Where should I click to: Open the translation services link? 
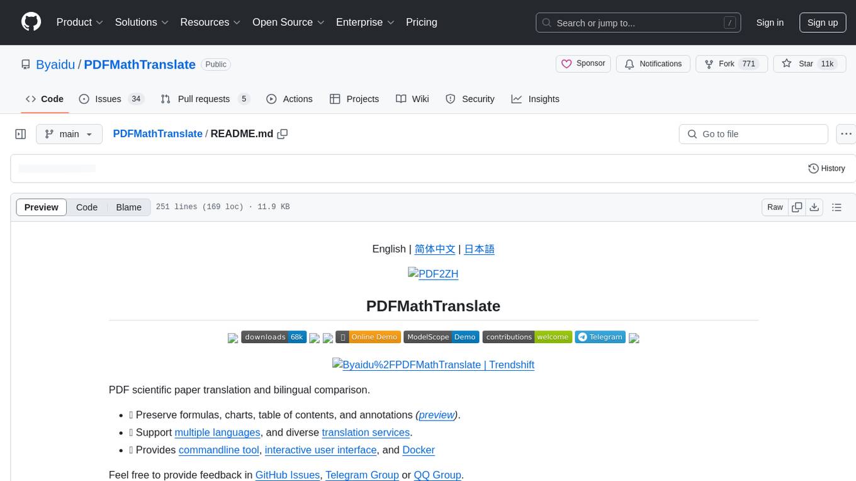click(x=366, y=433)
